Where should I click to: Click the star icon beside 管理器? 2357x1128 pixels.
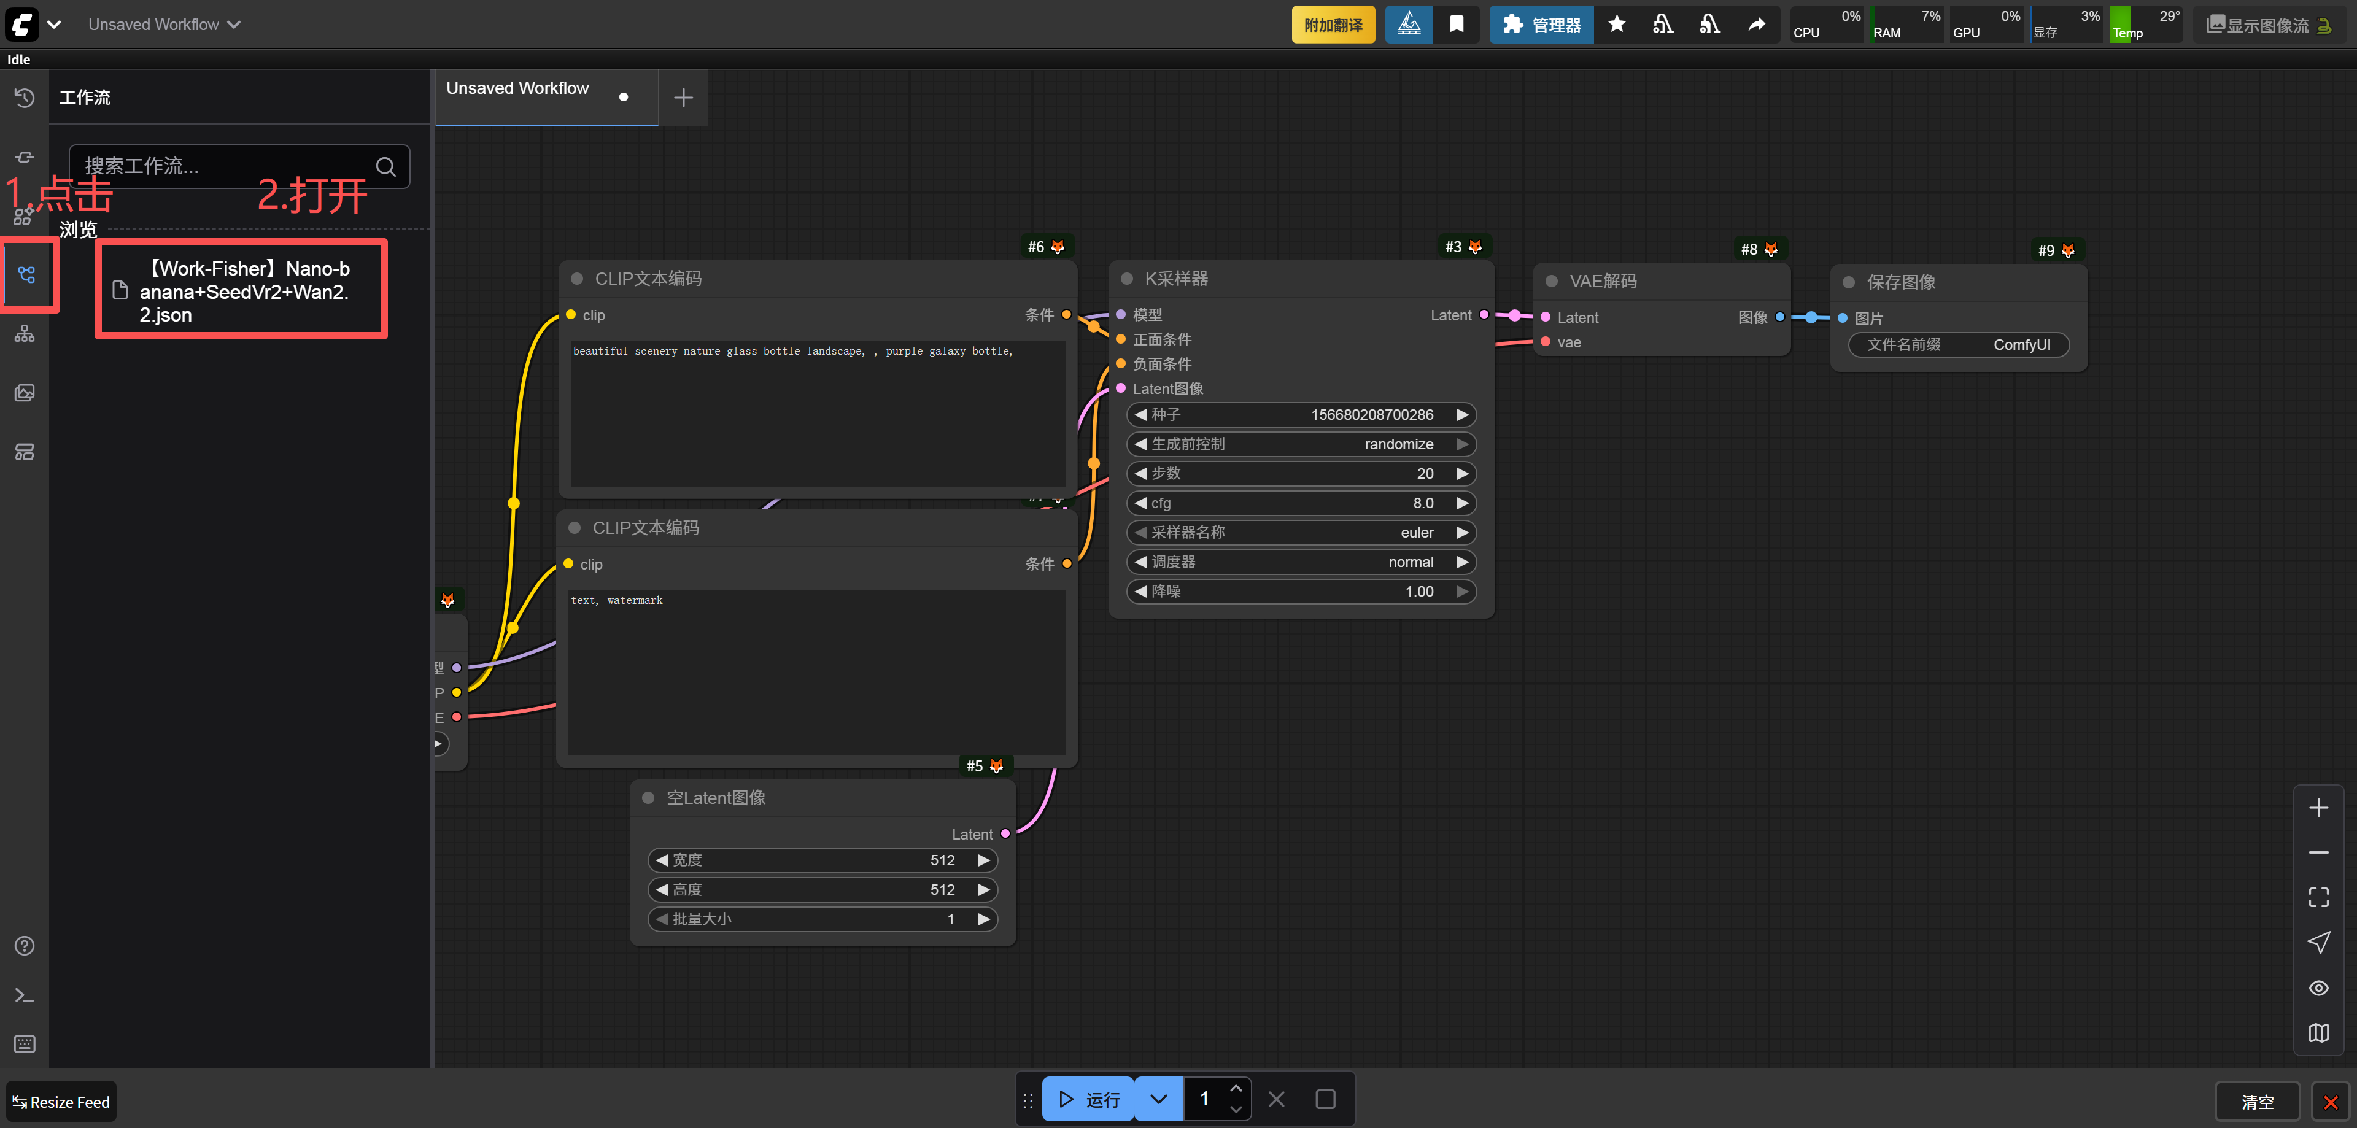(x=1617, y=25)
